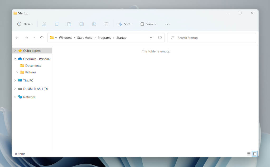Click Programs in the breadcrumb
The image size is (270, 167).
coord(104,38)
